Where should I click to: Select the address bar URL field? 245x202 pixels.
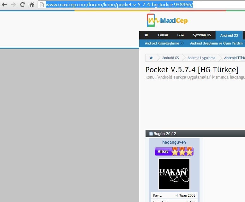141,5
